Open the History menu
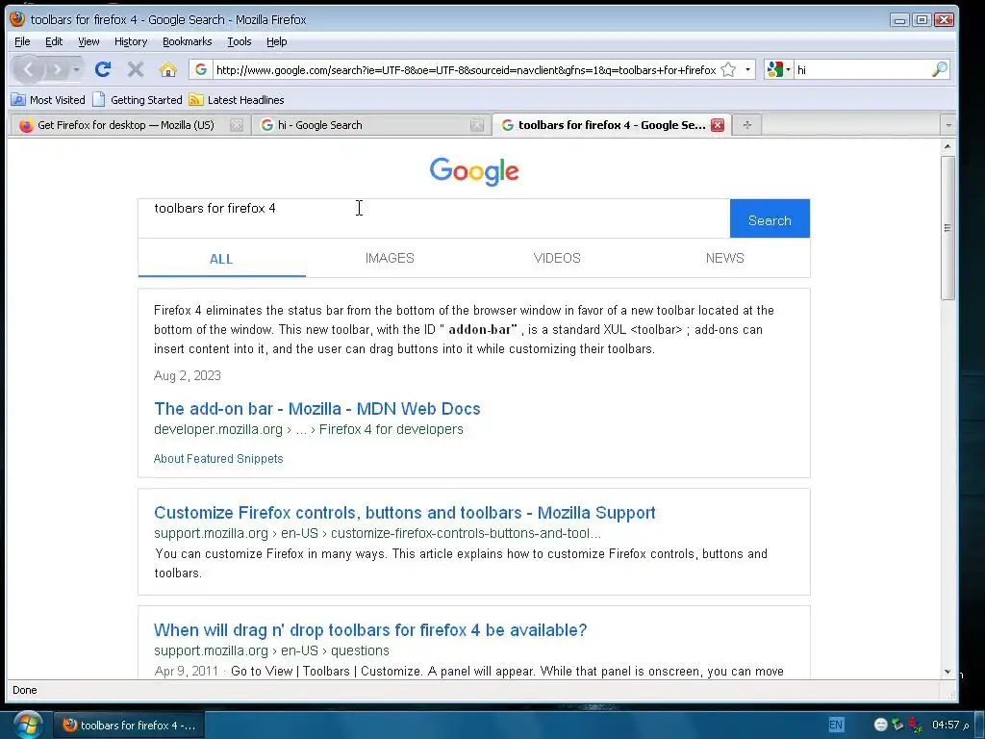Image resolution: width=985 pixels, height=739 pixels. coord(131,41)
